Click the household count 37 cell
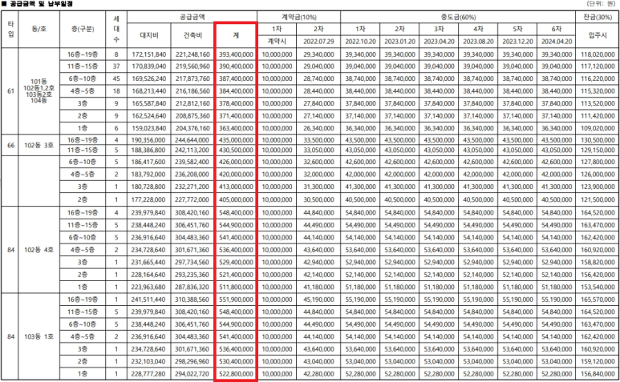Screen dimensions: 620x382 (x=116, y=66)
